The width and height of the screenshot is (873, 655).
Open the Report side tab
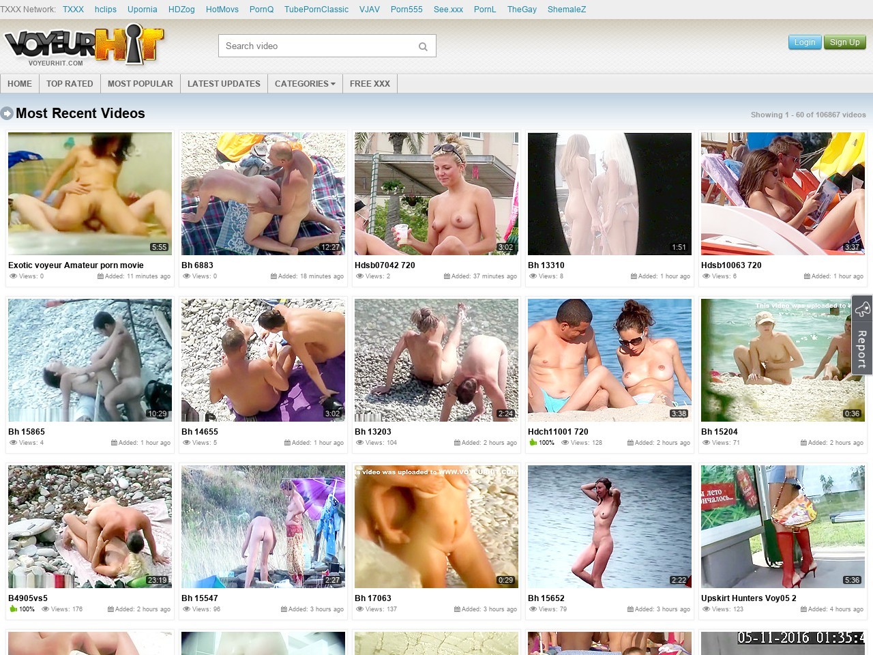(862, 335)
